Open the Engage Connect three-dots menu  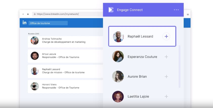176,10
